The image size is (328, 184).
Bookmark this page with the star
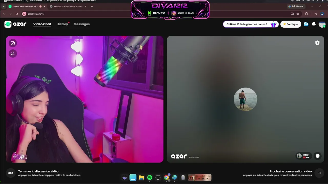click(298, 14)
